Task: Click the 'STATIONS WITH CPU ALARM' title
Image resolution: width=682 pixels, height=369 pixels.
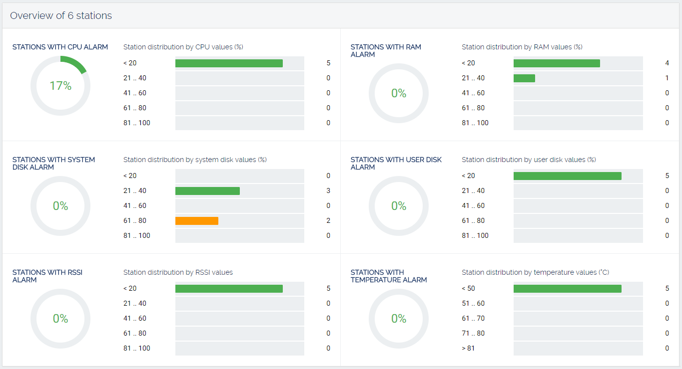Action: click(60, 47)
